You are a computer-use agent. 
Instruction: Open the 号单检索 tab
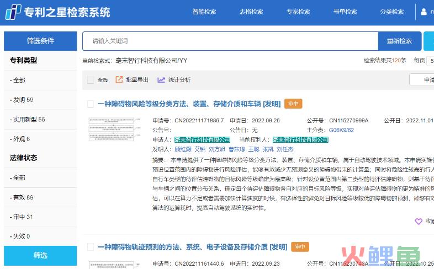click(345, 12)
